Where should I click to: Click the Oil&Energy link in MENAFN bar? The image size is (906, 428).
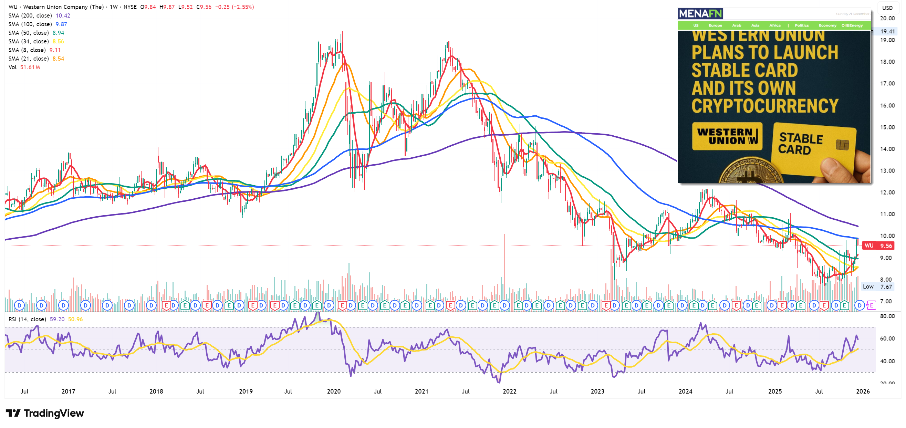tap(852, 25)
